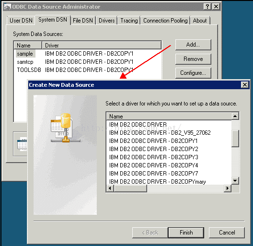Click the driver list scroll right arrow
The image size is (253, 246).
(228, 188)
